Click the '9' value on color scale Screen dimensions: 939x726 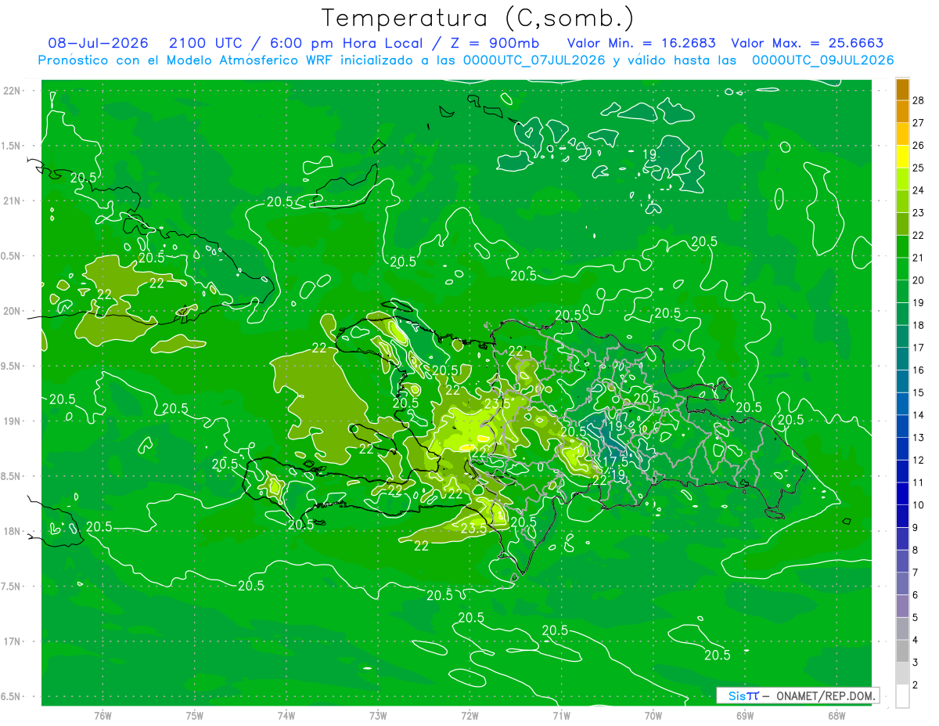pos(916,528)
